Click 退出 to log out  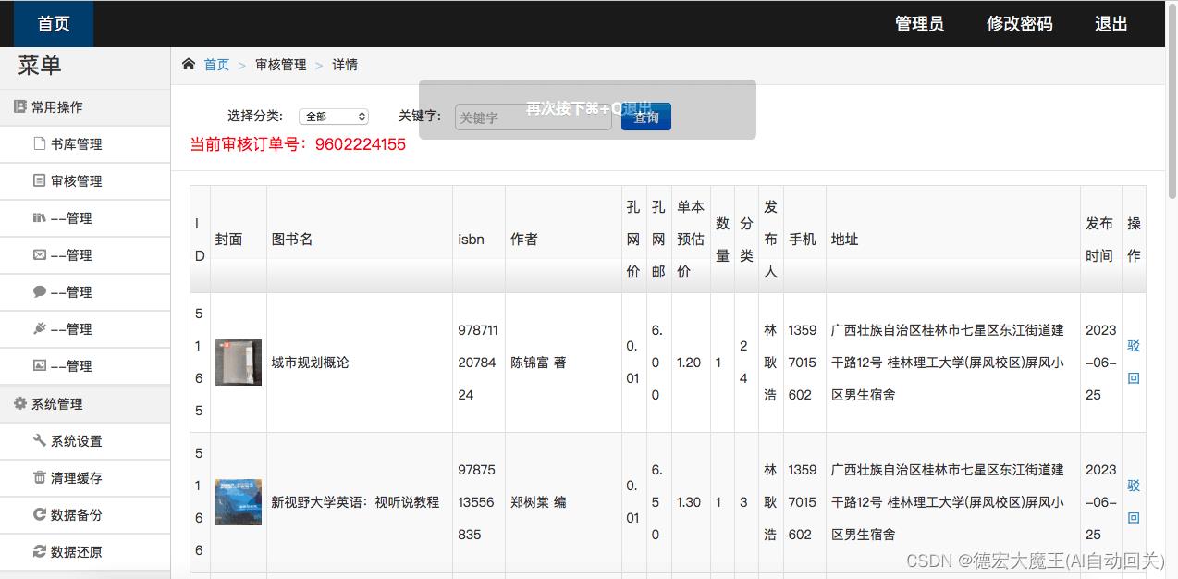coord(1110,24)
